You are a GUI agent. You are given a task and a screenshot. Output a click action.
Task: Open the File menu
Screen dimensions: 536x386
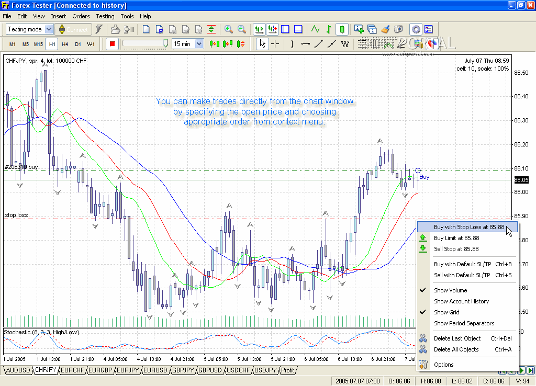7,16
